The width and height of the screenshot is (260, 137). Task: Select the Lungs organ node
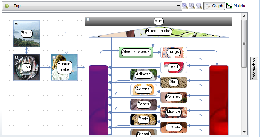(x=174, y=52)
